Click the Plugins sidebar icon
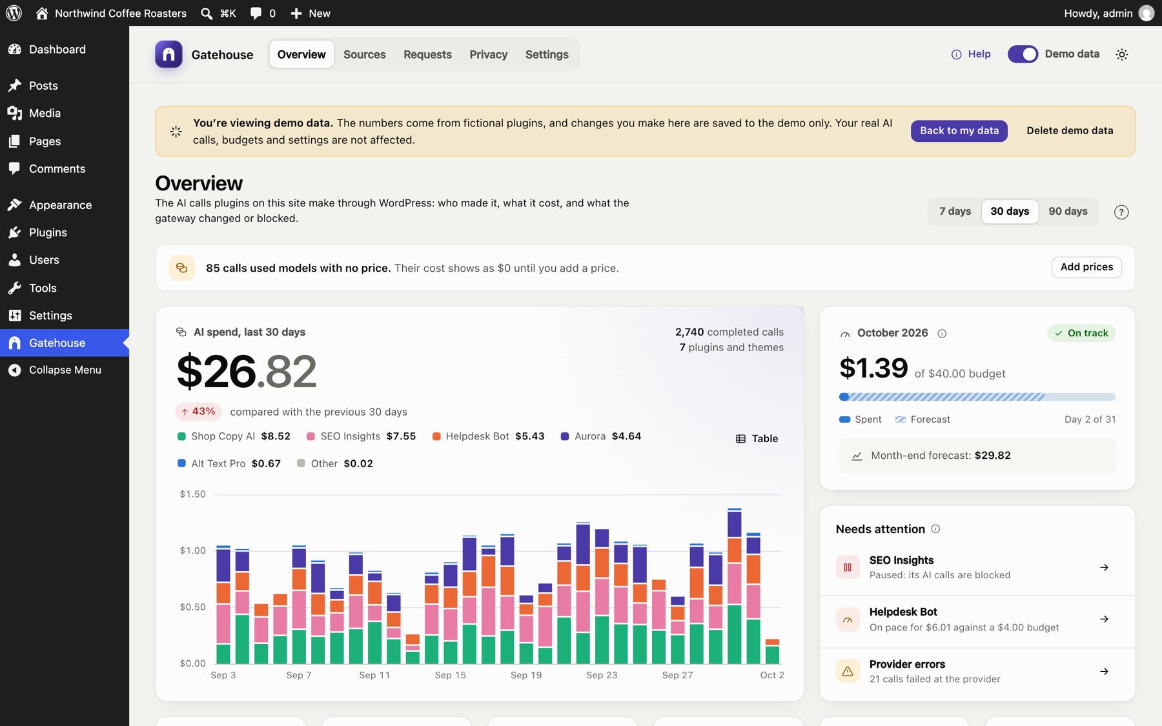 [x=14, y=232]
